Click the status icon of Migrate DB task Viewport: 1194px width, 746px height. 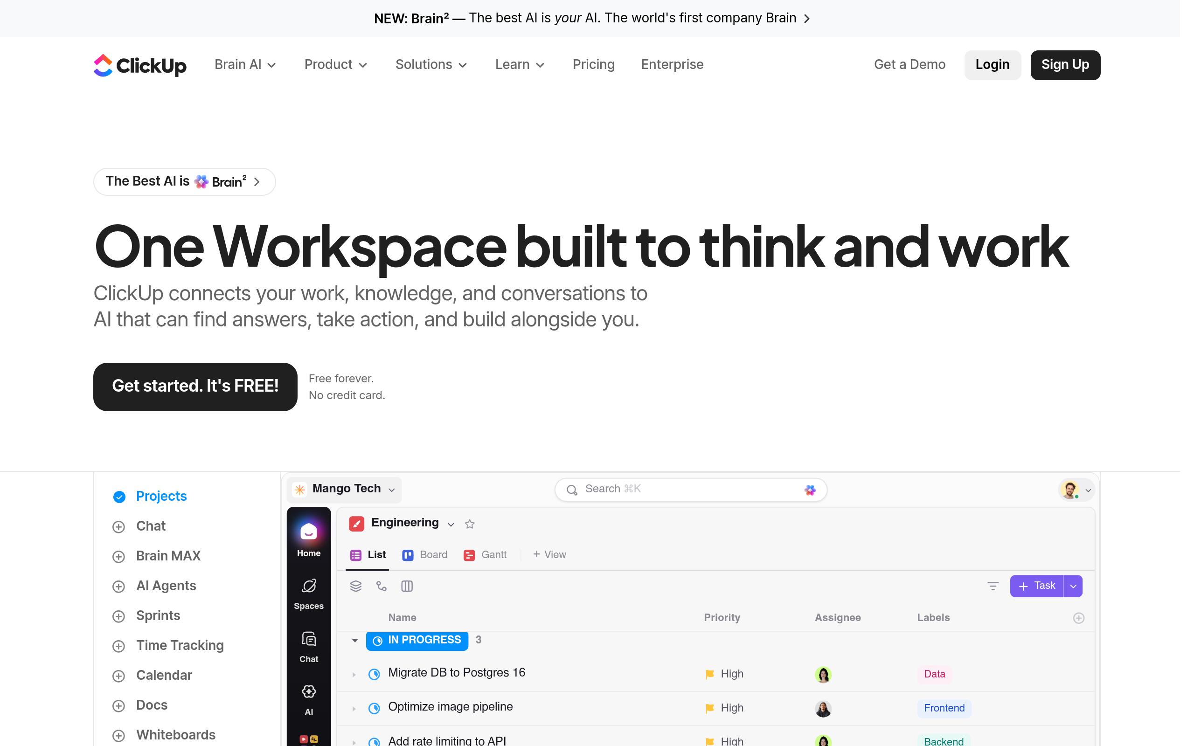coord(374,674)
